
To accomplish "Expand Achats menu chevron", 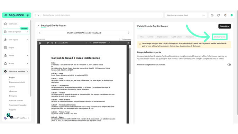I will pos(27,63).
